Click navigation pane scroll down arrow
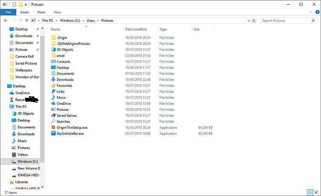The width and height of the screenshot is (321, 196). click(x=42, y=187)
